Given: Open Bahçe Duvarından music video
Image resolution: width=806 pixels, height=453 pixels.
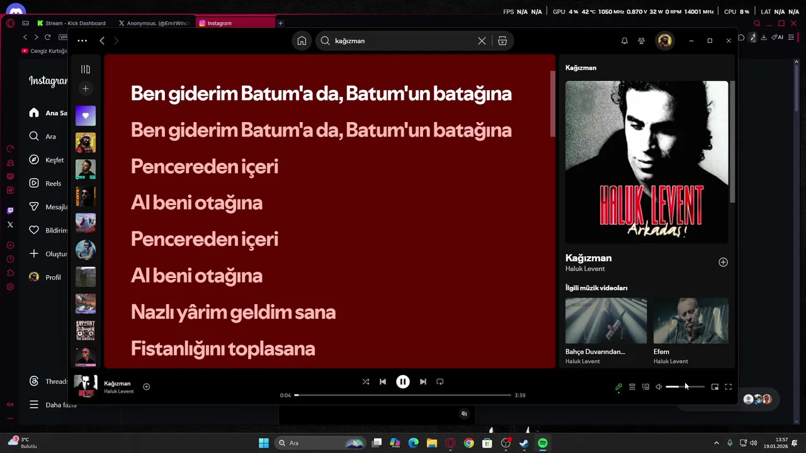Looking at the screenshot, I should (x=606, y=321).
